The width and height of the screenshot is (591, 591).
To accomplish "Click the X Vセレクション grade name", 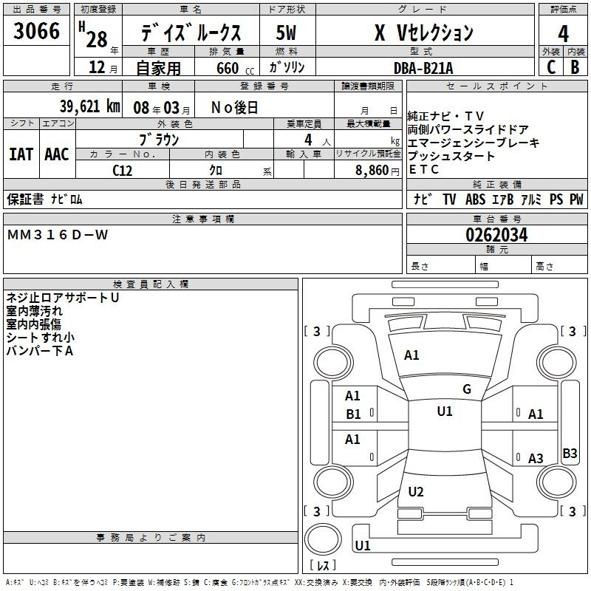I will pos(423,33).
